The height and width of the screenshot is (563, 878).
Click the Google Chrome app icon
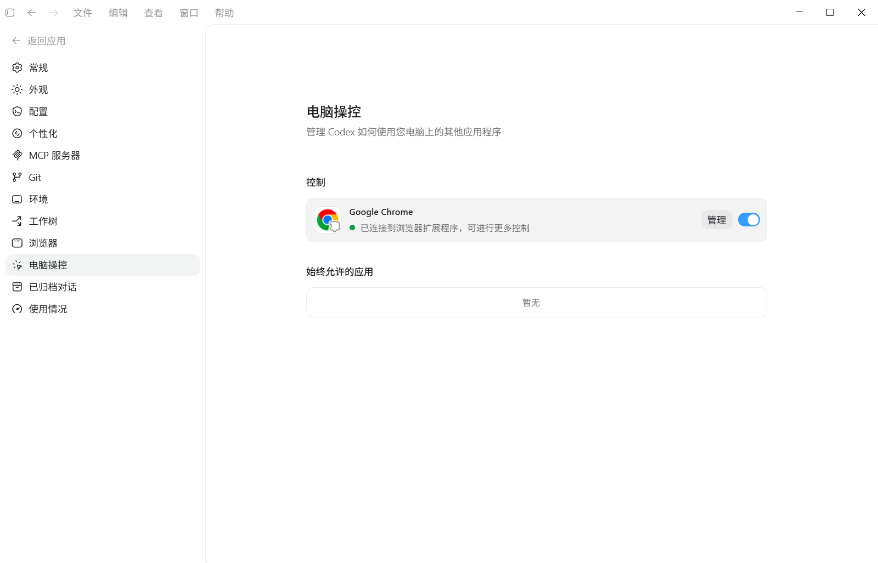pos(328,220)
